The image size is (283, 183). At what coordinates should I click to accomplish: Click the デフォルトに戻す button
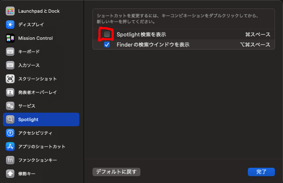pos(116,172)
